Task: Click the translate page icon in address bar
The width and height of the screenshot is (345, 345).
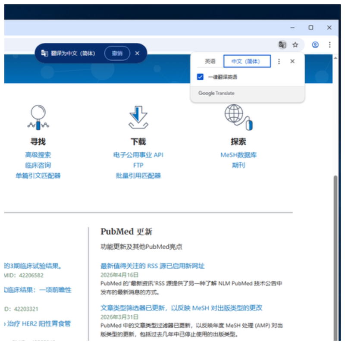Action: point(282,45)
